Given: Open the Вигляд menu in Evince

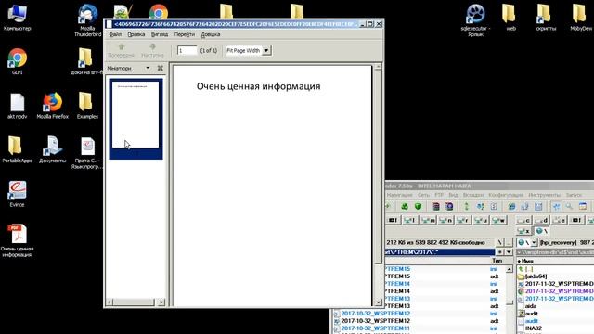Looking at the screenshot, I should 160,34.
